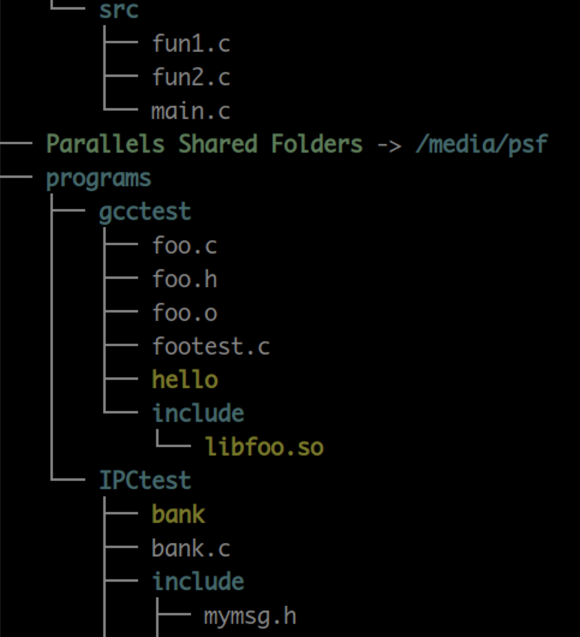Select the mymsg.h header file
Image resolution: width=580 pixels, height=637 pixels.
pyautogui.click(x=250, y=616)
